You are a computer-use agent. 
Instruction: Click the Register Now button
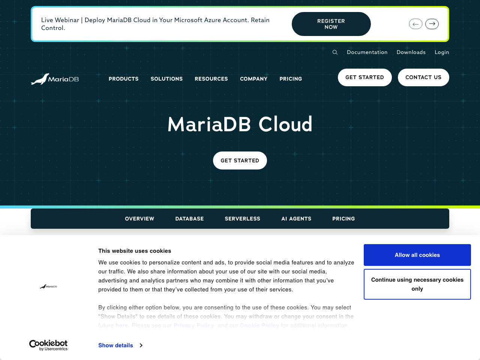[x=331, y=24]
